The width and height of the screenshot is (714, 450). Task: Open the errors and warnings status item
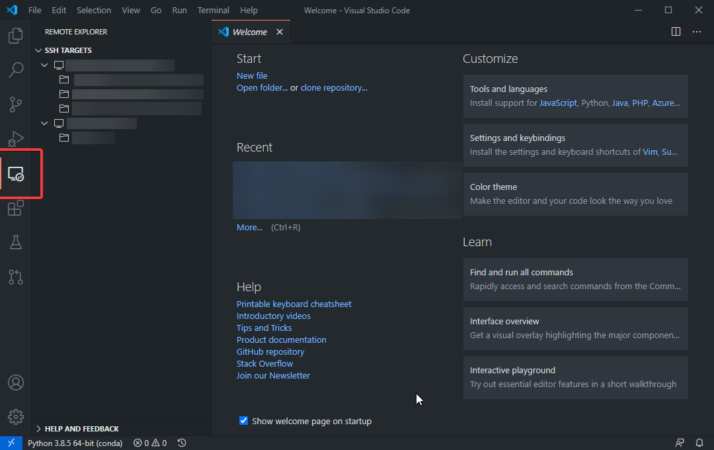150,443
